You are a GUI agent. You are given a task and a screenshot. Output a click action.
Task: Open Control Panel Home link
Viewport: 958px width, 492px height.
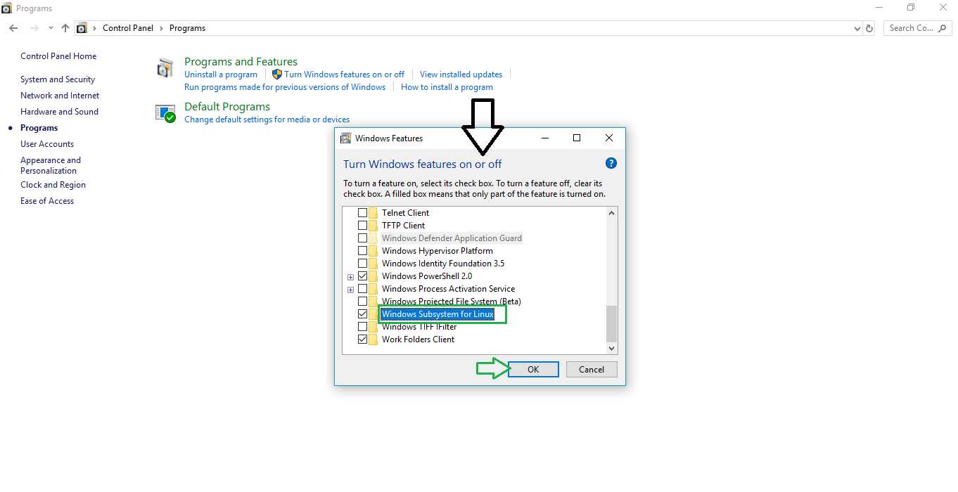coord(58,56)
